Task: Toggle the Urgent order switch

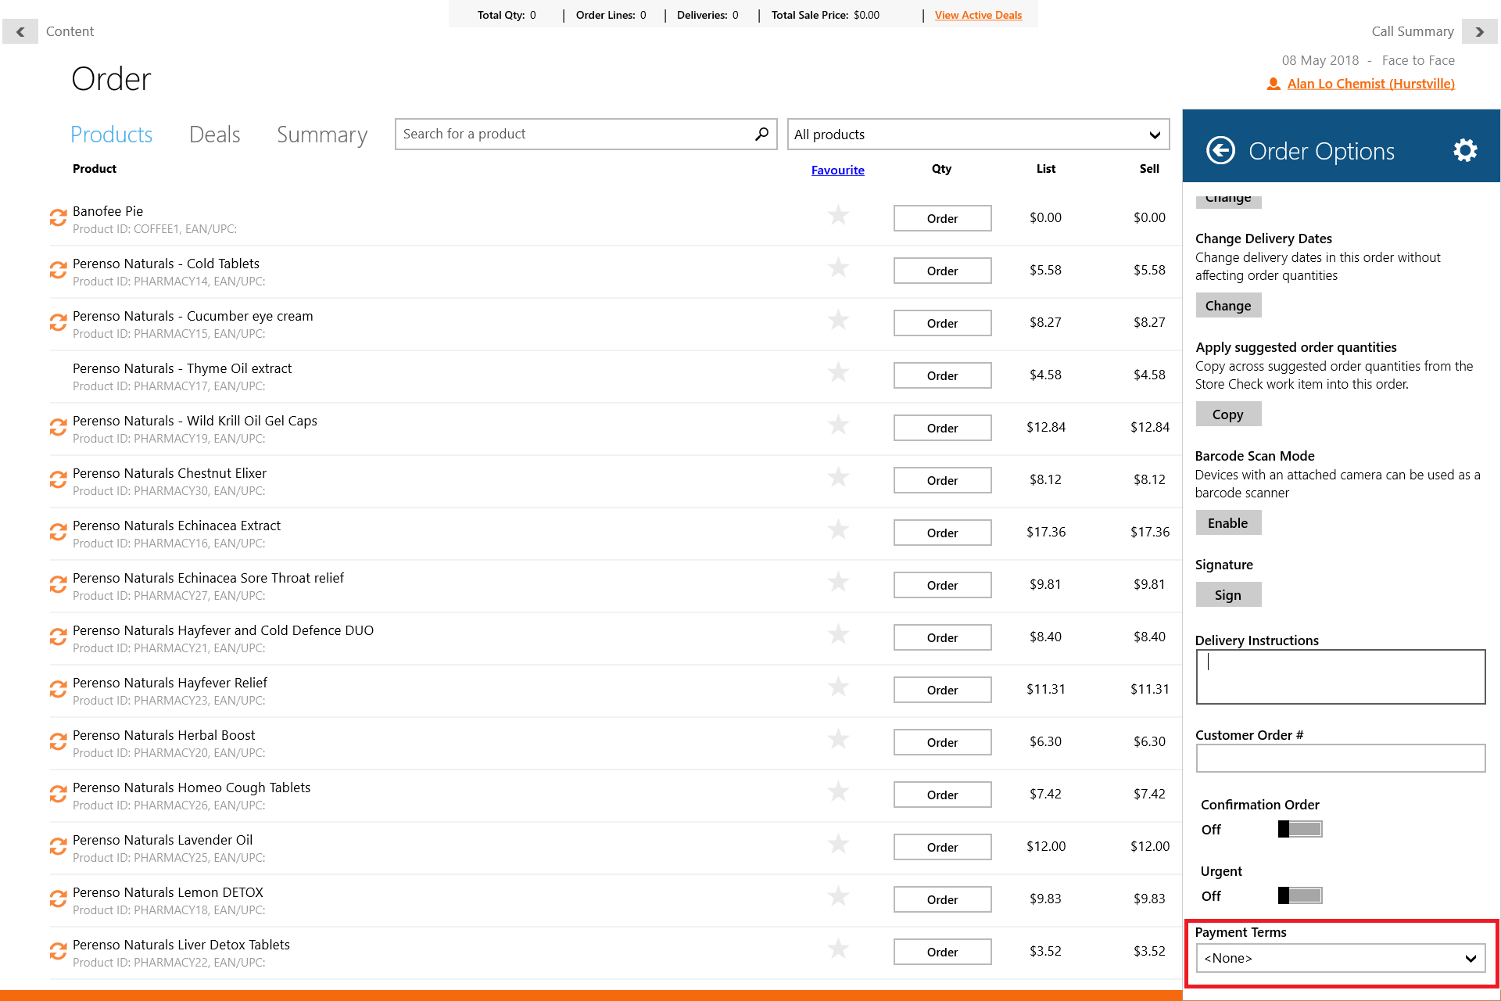Action: click(x=1299, y=895)
